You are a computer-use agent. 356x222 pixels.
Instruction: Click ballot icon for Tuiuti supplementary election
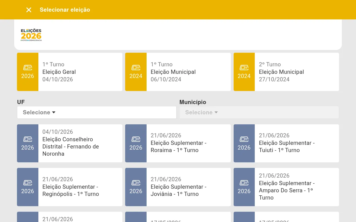click(244, 139)
